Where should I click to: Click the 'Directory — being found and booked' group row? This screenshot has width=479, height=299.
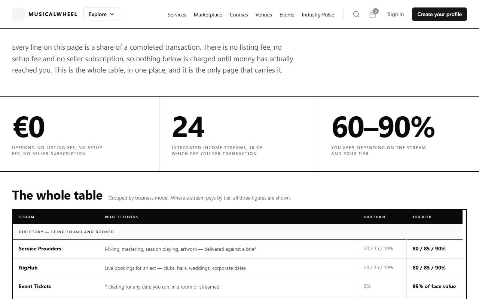pyautogui.click(x=238, y=232)
